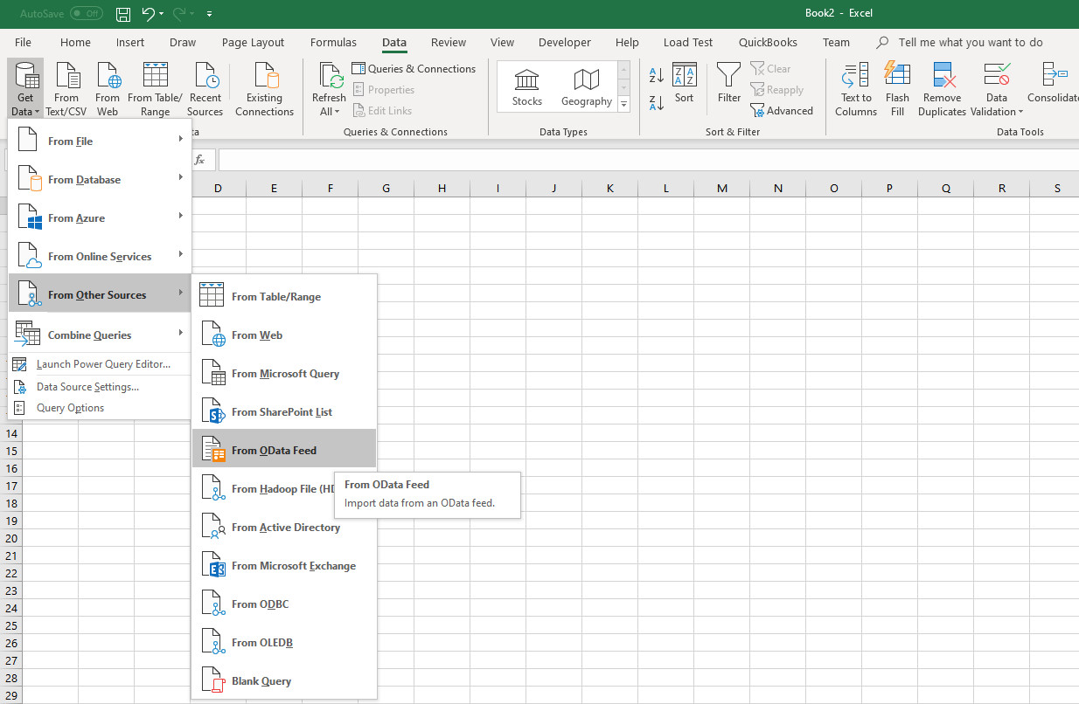Select row header 20

pyautogui.click(x=11, y=538)
